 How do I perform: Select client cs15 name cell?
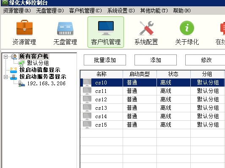[101, 125]
